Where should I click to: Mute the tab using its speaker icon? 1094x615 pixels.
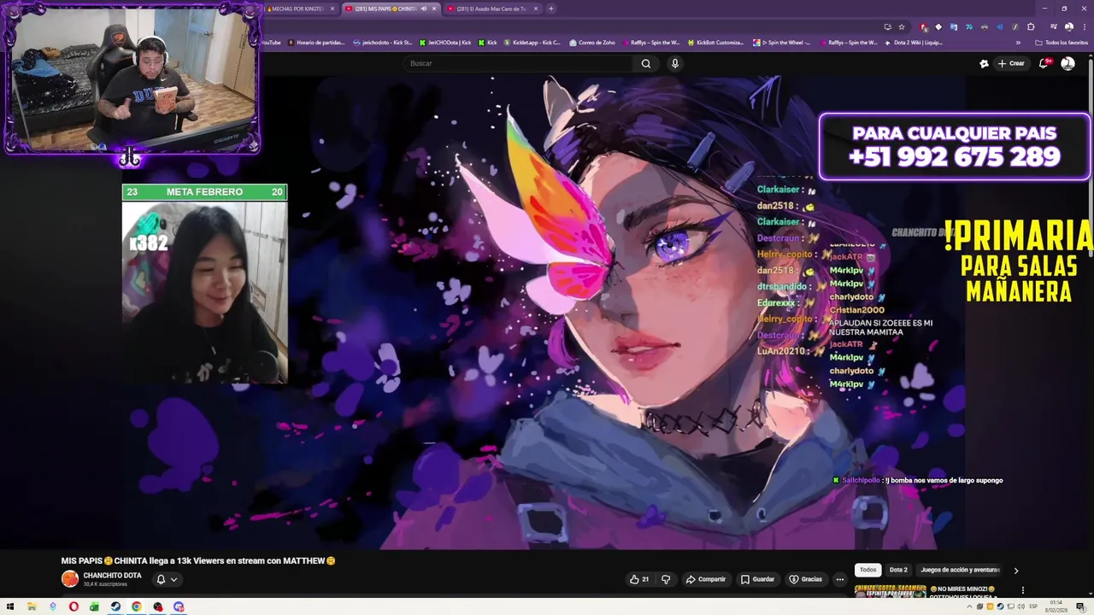tap(424, 9)
